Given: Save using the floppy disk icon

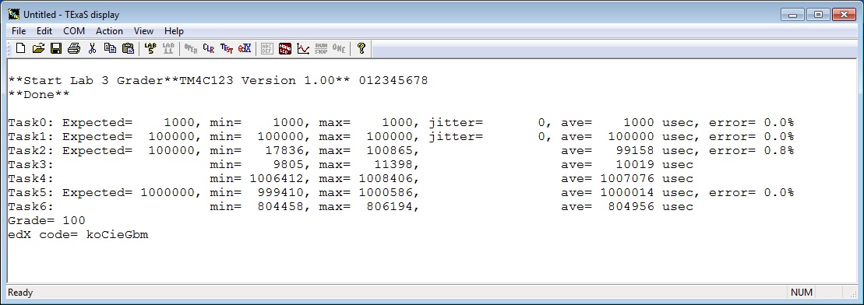Looking at the screenshot, I should pyautogui.click(x=55, y=48).
